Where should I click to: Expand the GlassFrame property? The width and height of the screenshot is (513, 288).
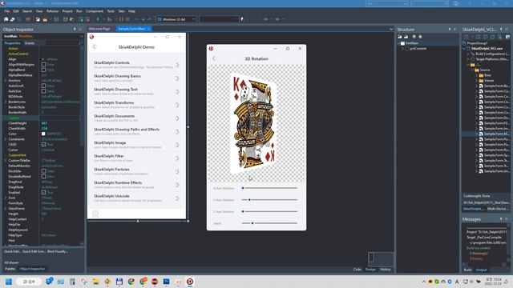[x=6, y=208]
